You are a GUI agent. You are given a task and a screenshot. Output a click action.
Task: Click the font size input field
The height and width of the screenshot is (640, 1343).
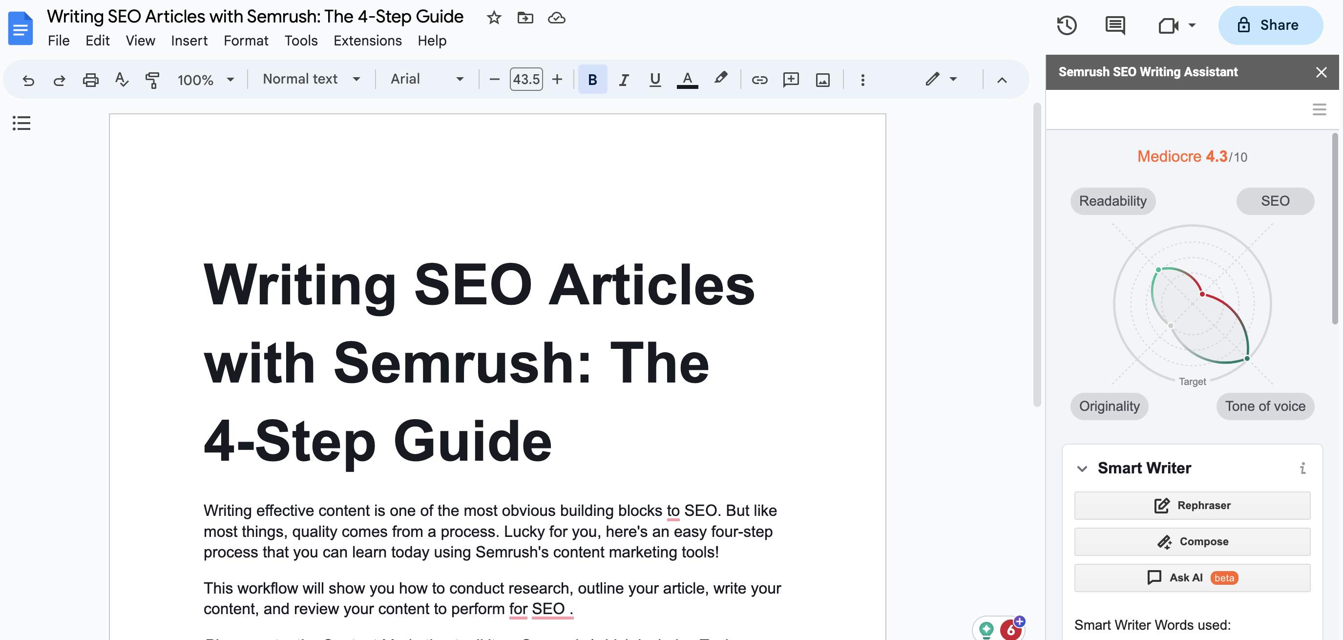point(525,79)
